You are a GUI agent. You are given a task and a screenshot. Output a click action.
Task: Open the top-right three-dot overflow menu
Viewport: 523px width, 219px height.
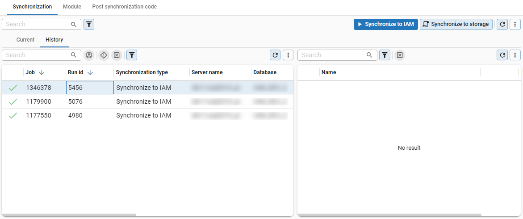click(x=515, y=24)
